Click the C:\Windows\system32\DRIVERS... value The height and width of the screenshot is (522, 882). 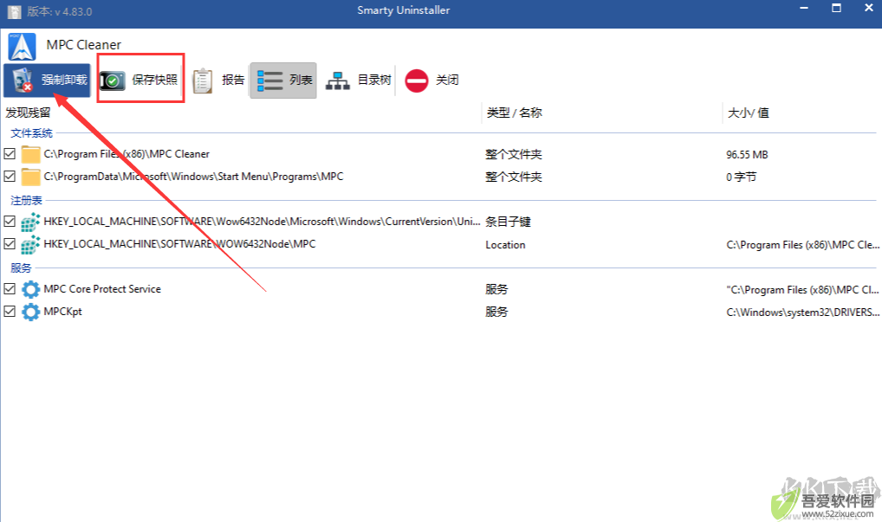click(x=802, y=312)
